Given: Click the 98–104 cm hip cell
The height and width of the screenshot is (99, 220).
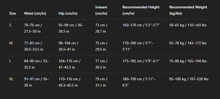Looking at the screenshot, I should pos(69,46).
